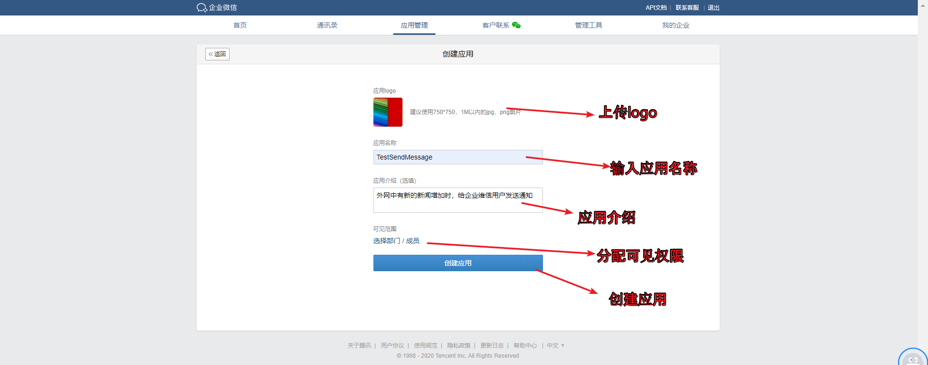
Task: Select the 应用管理 tab
Action: tap(414, 25)
